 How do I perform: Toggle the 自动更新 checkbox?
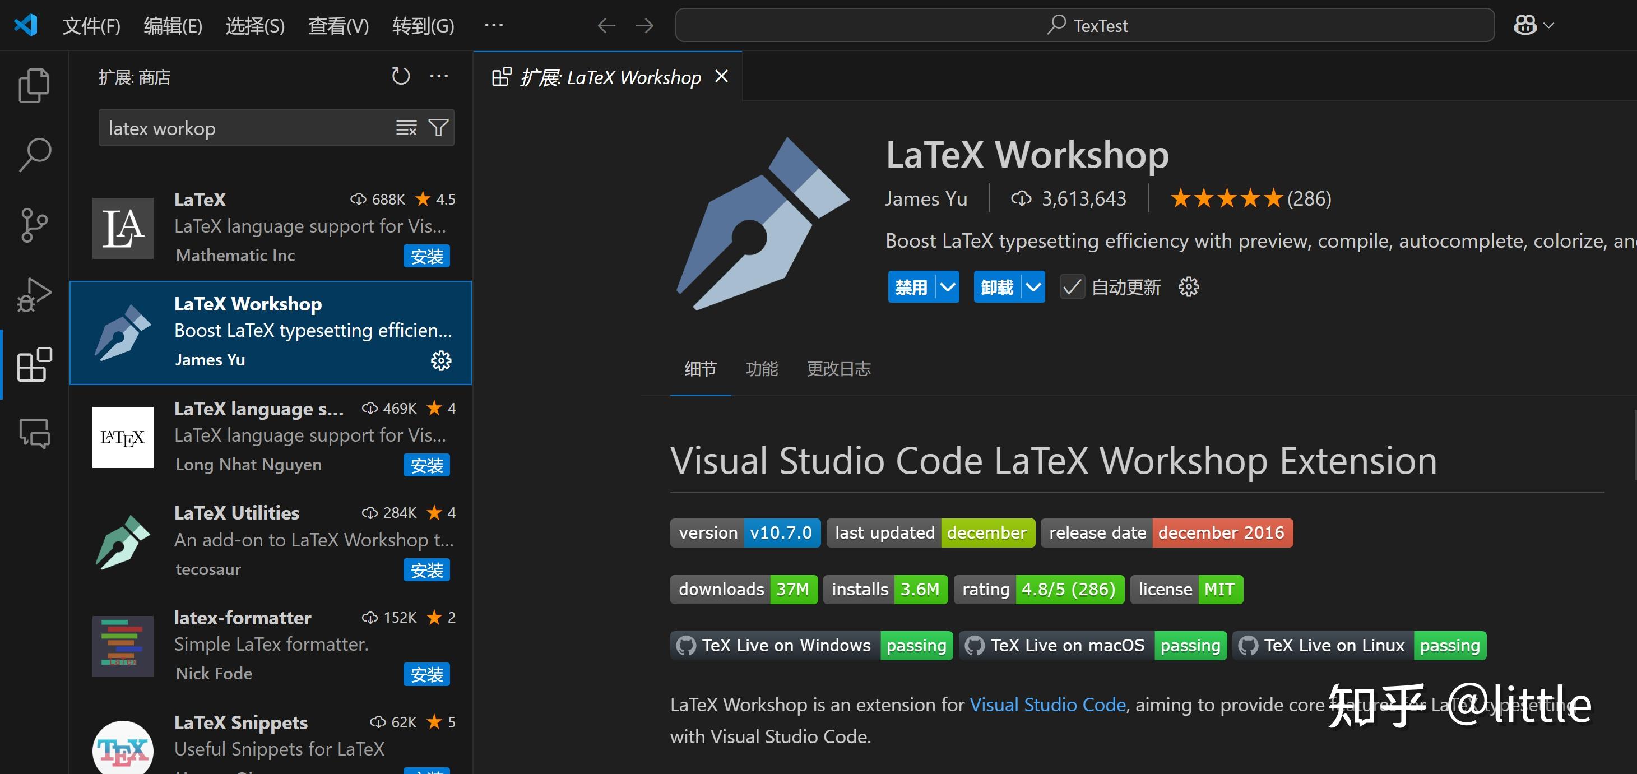coord(1072,286)
